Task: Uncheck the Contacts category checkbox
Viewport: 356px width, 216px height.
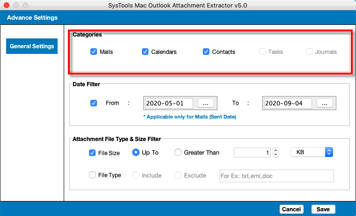Action: click(206, 52)
